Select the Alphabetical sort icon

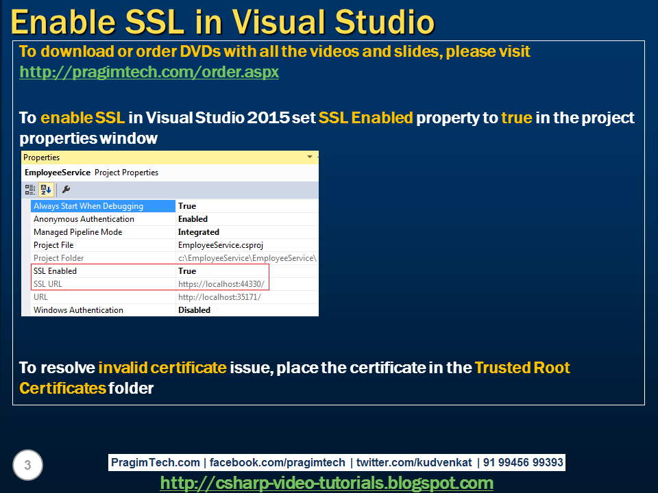click(45, 189)
